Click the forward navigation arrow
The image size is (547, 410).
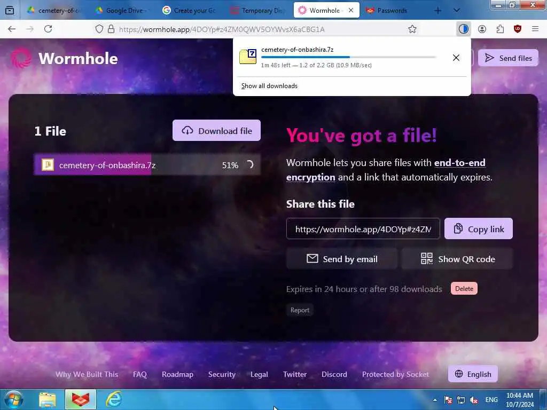[x=30, y=29]
